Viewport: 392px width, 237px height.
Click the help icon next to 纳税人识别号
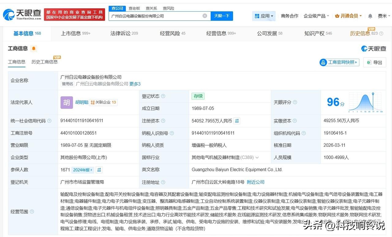172,133
